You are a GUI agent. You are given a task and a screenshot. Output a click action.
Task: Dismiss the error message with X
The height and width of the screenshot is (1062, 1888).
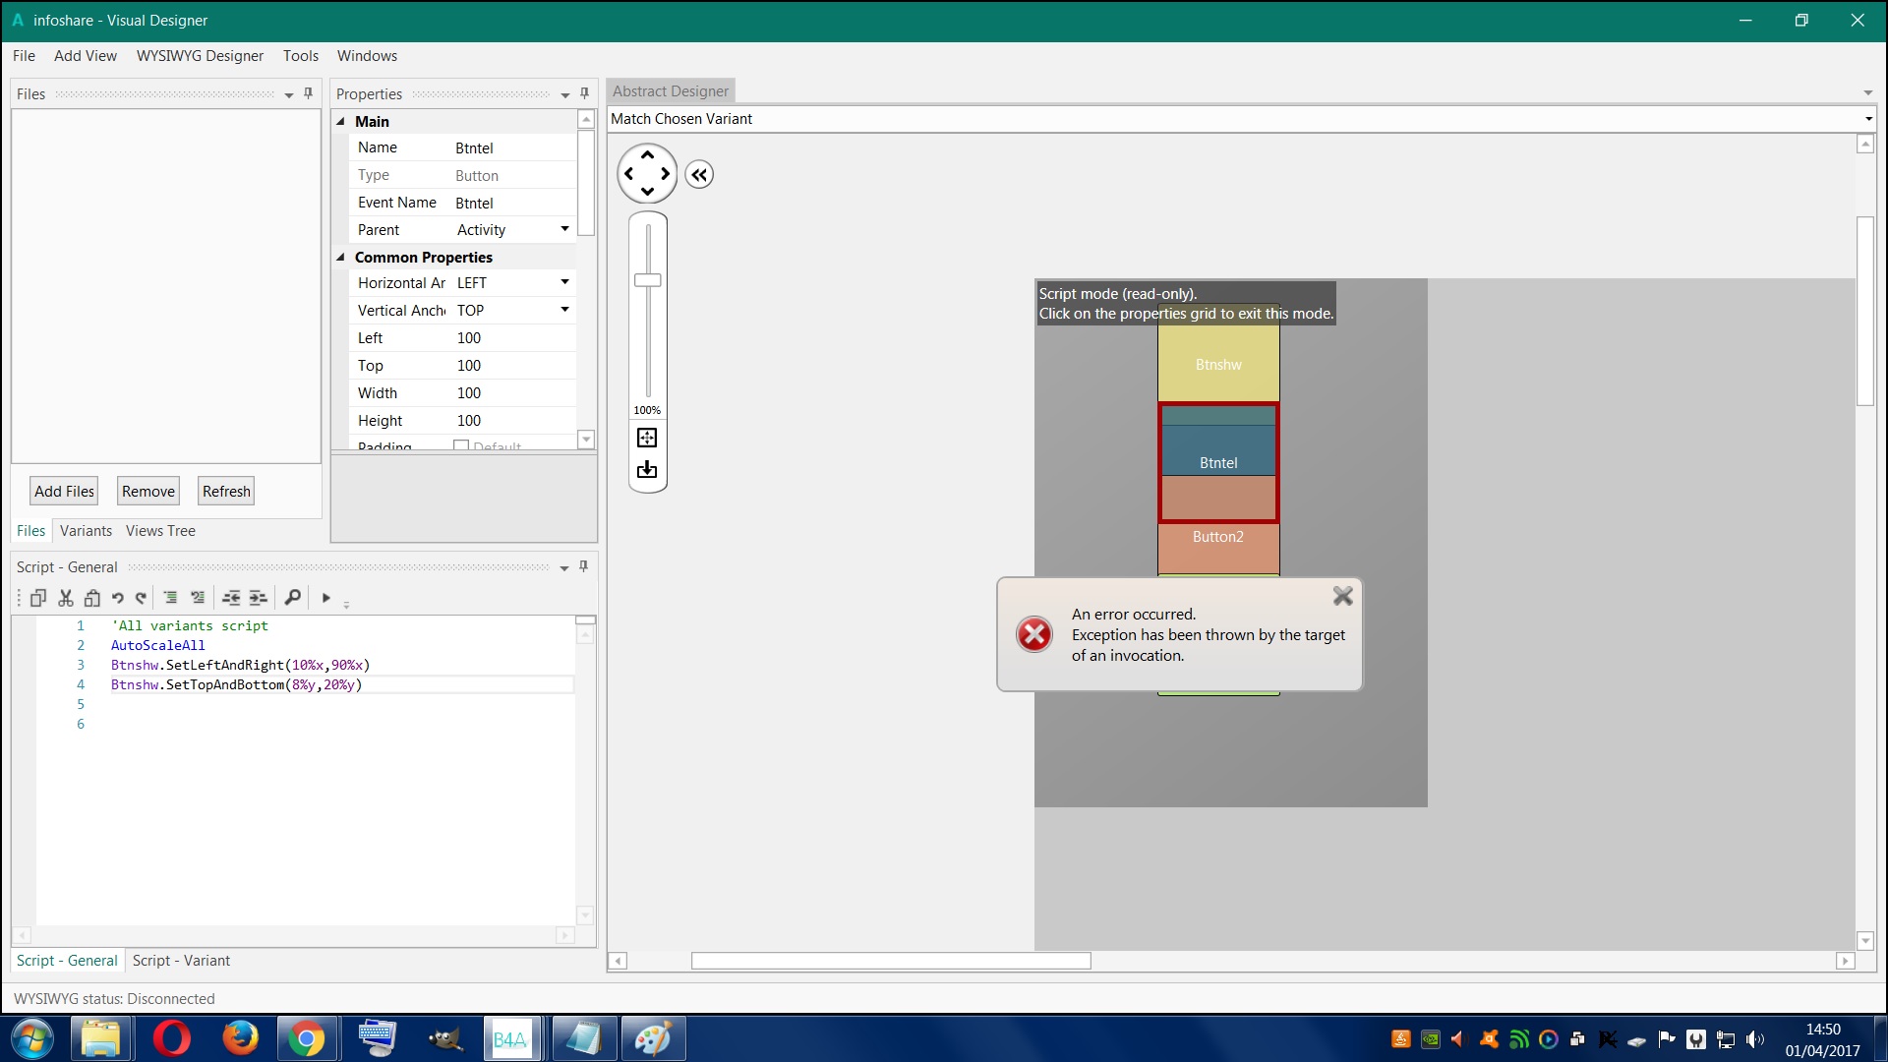1342,596
